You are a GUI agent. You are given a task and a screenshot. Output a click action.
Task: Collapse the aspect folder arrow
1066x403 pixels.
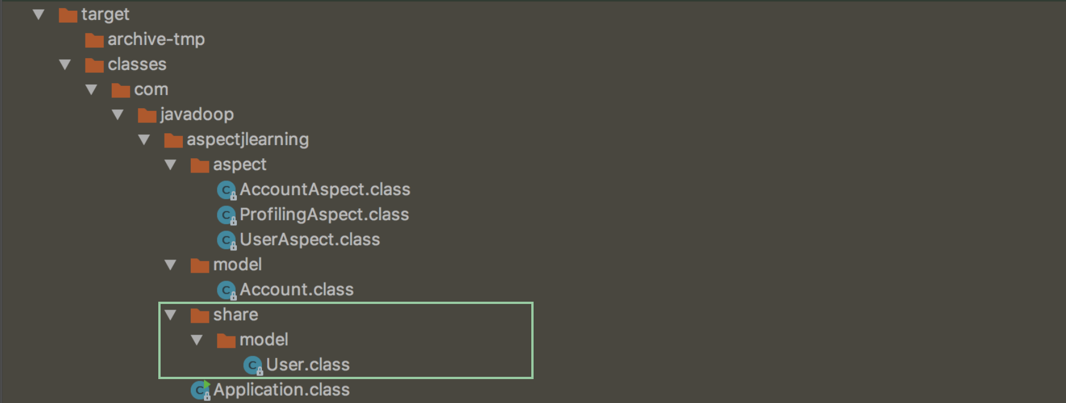coord(170,165)
